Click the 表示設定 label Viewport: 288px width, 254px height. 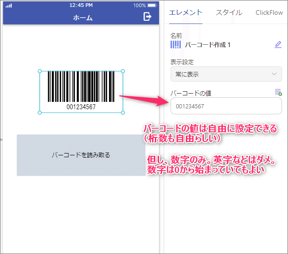(182, 62)
